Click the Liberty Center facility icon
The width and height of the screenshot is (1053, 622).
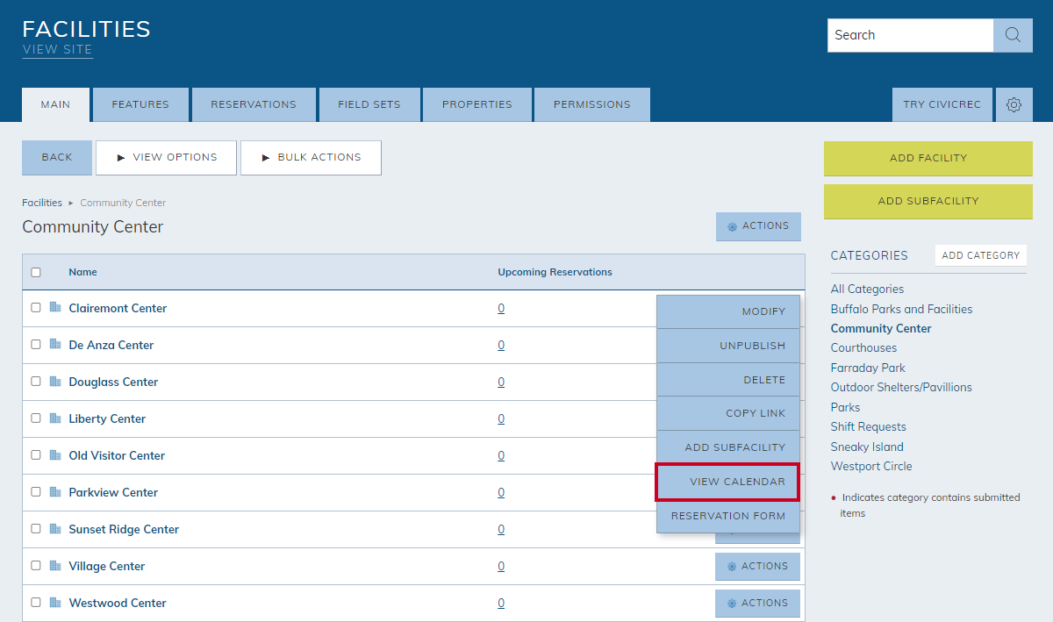point(55,418)
